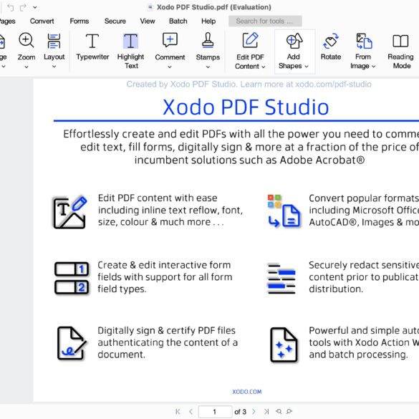Click "Create & edit interactive form" text
Screen dimensions: 419x419
pos(164,265)
